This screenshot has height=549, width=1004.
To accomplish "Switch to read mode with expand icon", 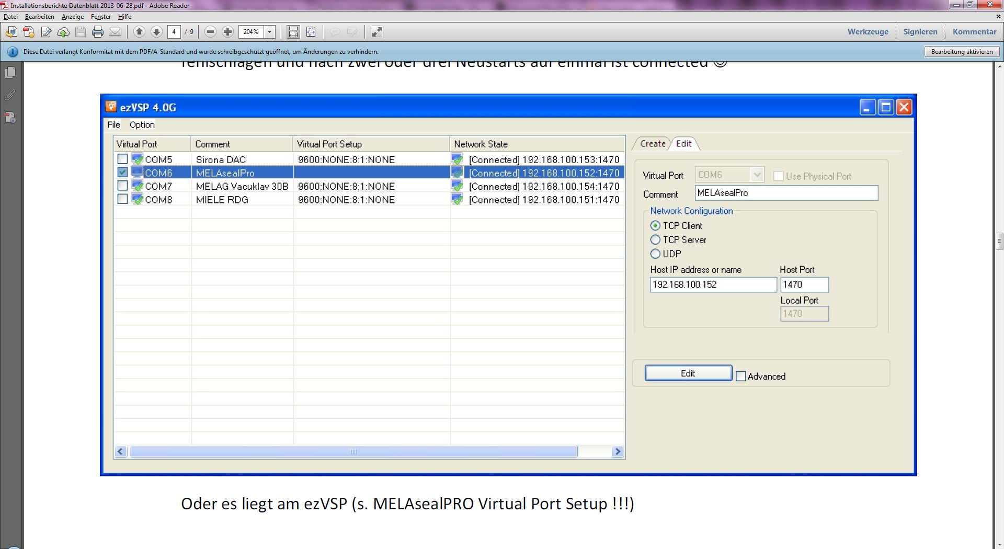I will [x=377, y=32].
